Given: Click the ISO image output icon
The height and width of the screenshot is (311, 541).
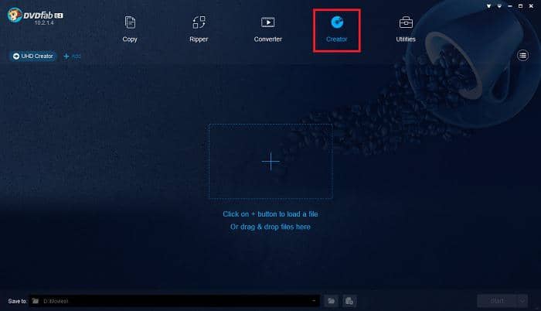Looking at the screenshot, I should point(349,301).
